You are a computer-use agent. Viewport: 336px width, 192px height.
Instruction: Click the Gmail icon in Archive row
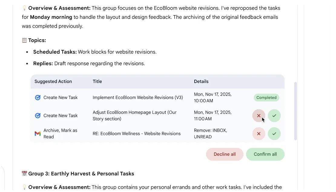tap(38, 134)
